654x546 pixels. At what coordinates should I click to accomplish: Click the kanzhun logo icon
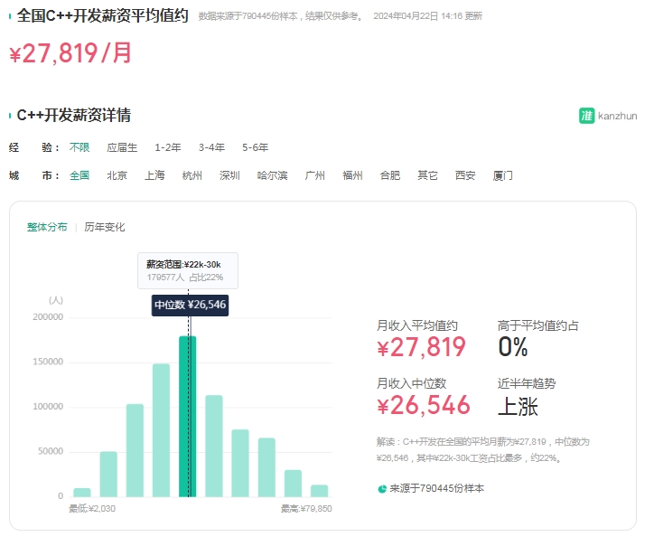(586, 116)
